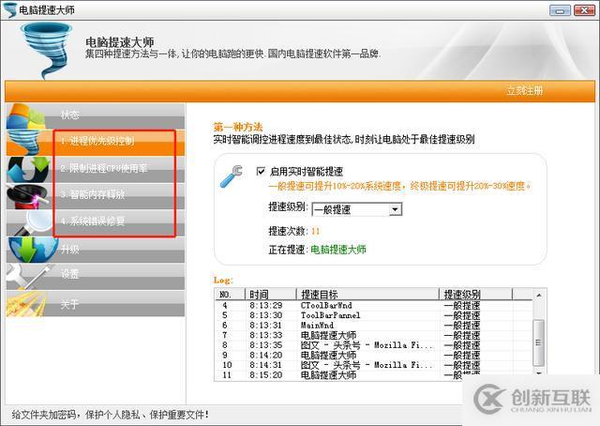Select 1. 进程优先级控制 menu item

[x=96, y=142]
